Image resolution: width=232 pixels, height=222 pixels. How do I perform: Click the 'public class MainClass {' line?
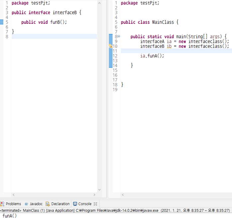coord(150,22)
